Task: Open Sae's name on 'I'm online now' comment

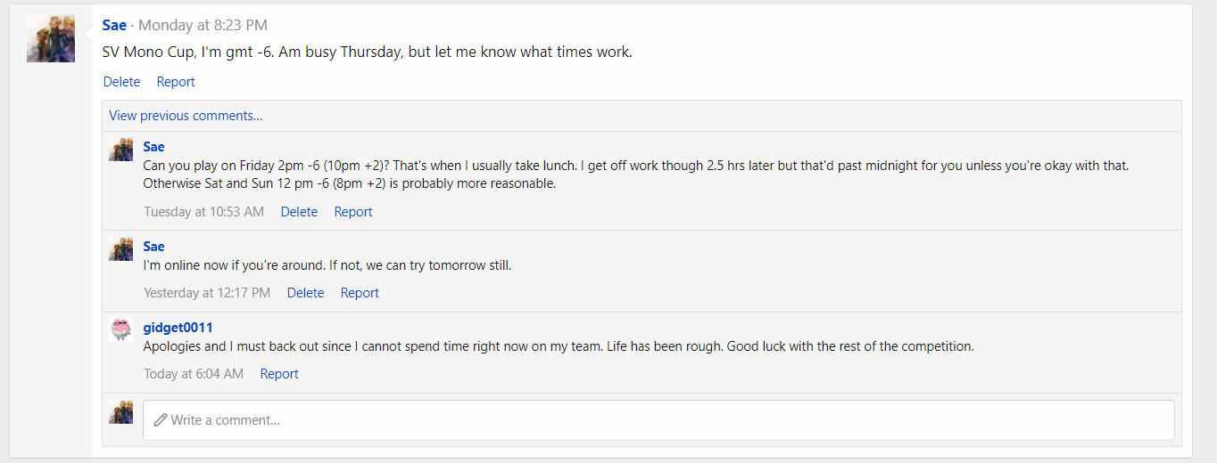Action: click(x=153, y=247)
